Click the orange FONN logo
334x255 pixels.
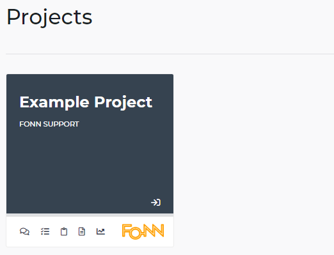point(143,231)
